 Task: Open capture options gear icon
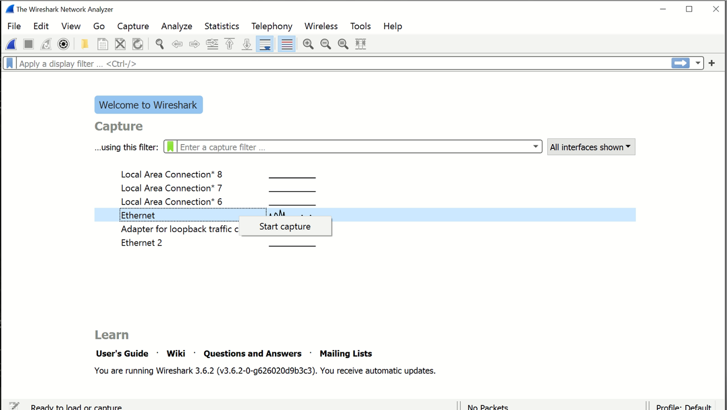click(x=64, y=44)
